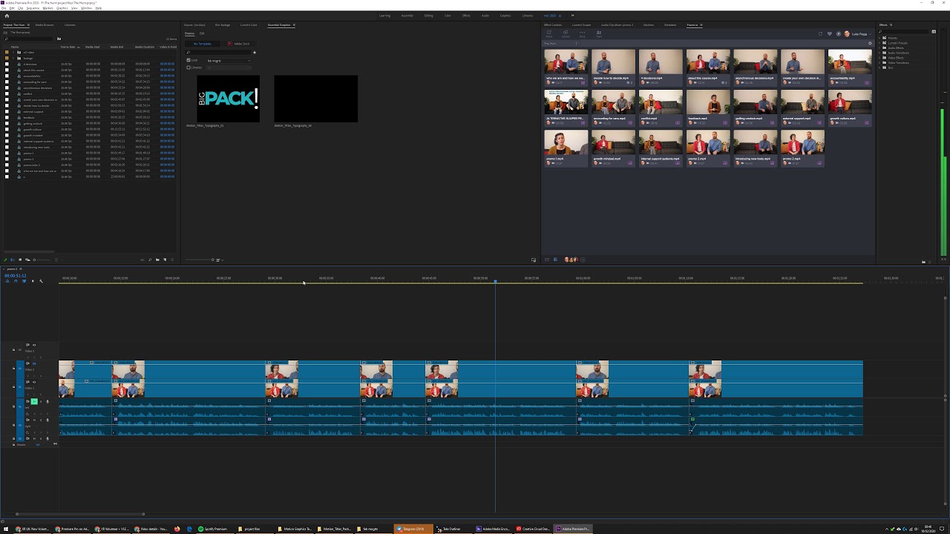Enable voice-over record on track A1

pyautogui.click(x=47, y=401)
